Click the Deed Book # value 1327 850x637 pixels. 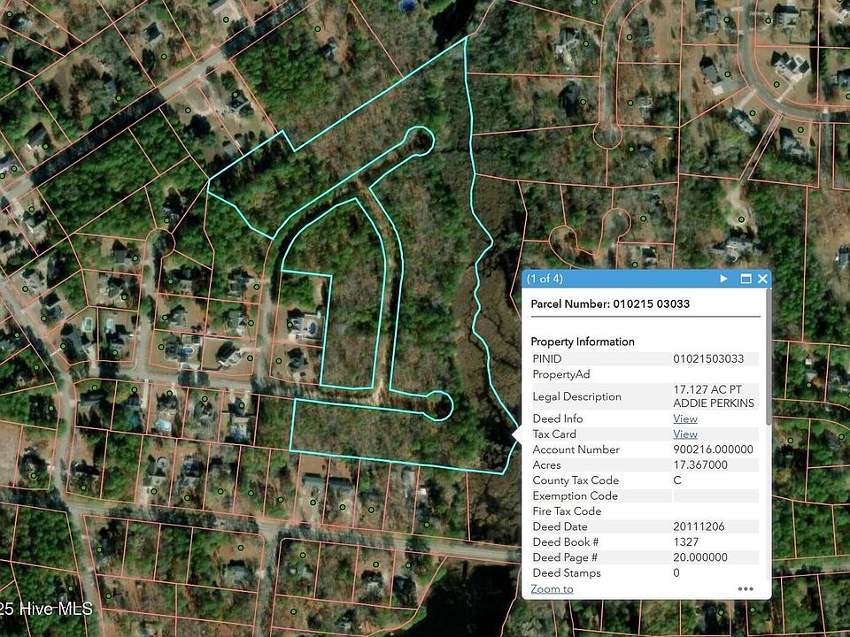(x=686, y=542)
